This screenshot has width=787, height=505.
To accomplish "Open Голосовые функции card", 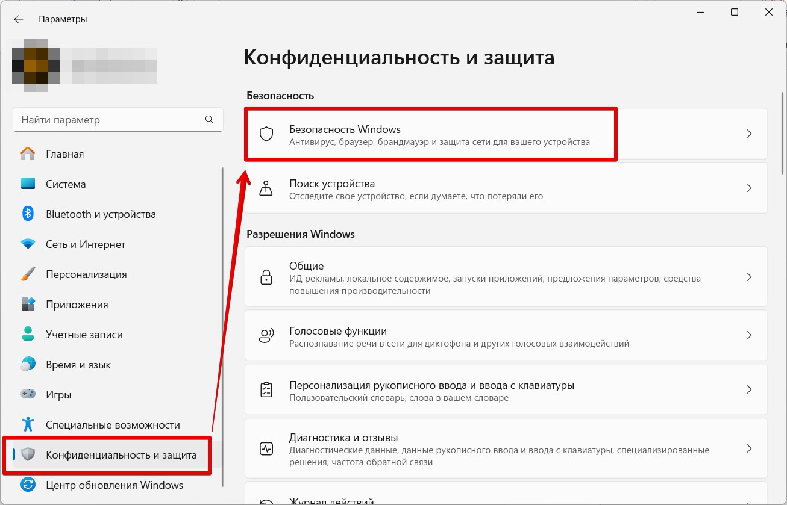I will click(506, 335).
